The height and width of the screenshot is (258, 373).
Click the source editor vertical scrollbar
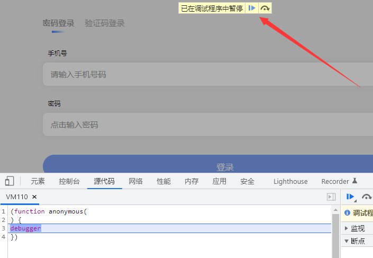[335, 236]
